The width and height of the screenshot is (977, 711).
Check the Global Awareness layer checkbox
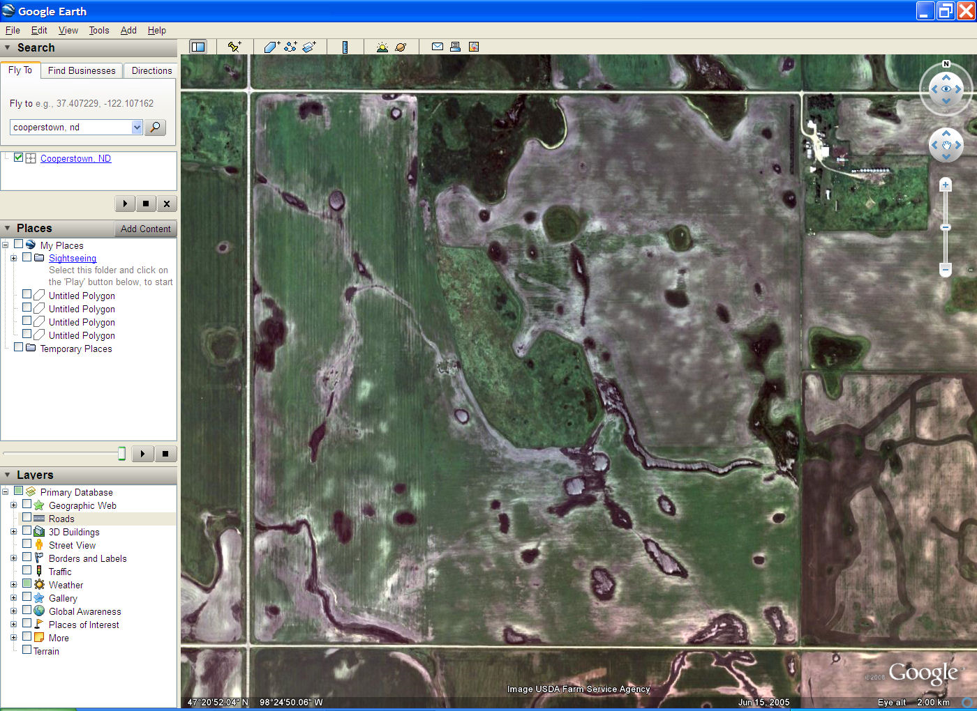(27, 610)
